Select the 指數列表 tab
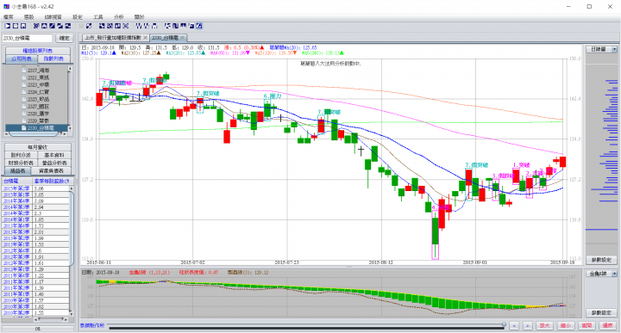 (x=53, y=59)
